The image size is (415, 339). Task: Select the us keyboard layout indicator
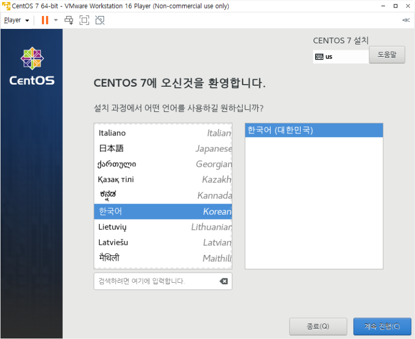[x=340, y=57]
